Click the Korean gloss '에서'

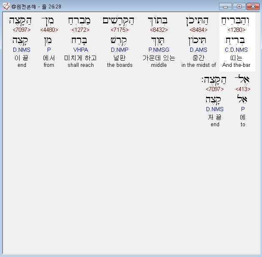click(x=49, y=58)
